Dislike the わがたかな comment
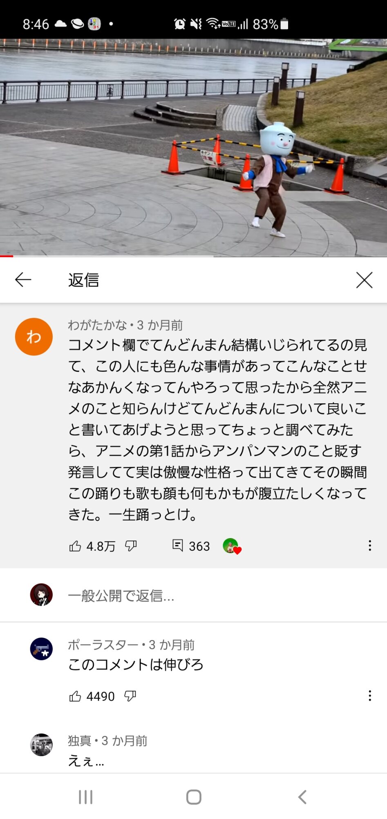This screenshot has width=387, height=819. (x=131, y=546)
